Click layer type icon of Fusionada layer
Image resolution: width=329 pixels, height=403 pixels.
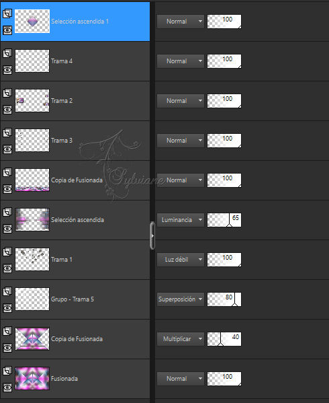point(7,371)
